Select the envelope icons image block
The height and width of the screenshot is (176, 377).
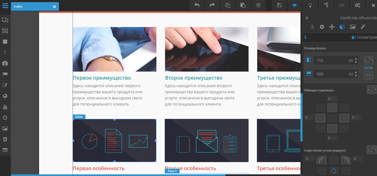(x=207, y=140)
